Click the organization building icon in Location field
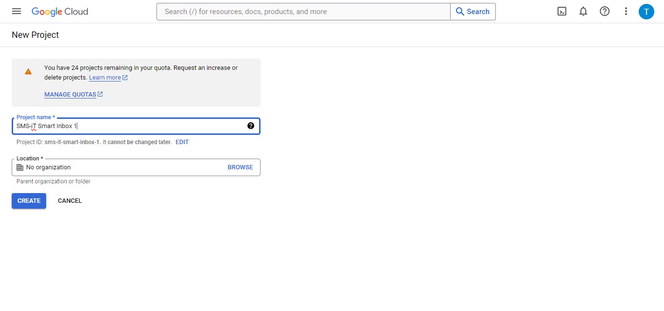Screen dimensions: 664x311 click(19, 167)
